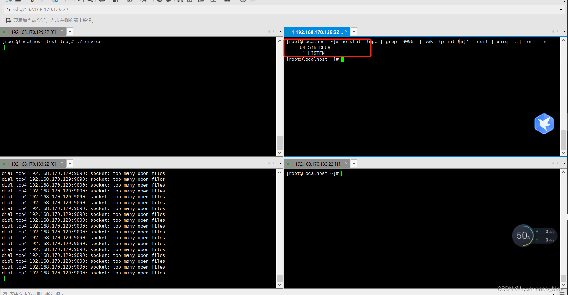Close the 192.168.170.133:22 [0] tab
This screenshot has width=568, height=295.
[x=62, y=163]
